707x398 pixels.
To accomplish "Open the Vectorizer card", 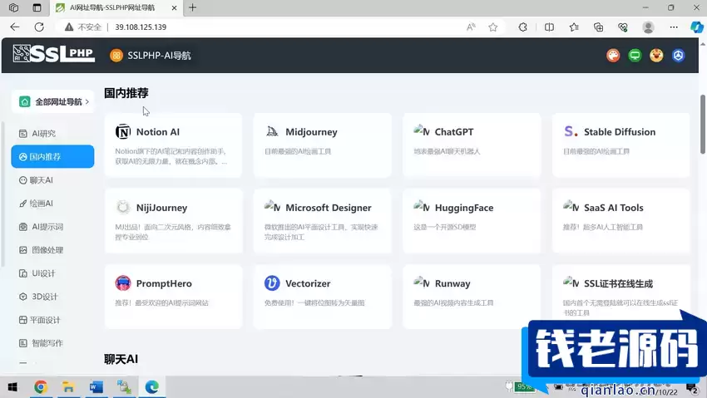I will click(x=323, y=297).
